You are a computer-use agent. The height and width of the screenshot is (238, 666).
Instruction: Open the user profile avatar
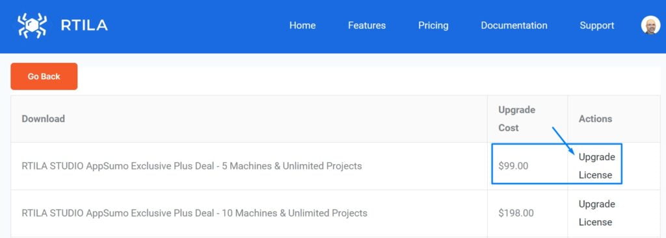(650, 25)
